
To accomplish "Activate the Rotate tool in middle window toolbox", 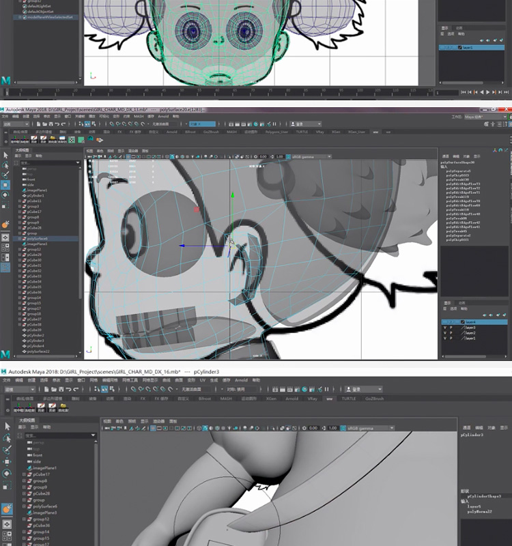I will point(5,195).
